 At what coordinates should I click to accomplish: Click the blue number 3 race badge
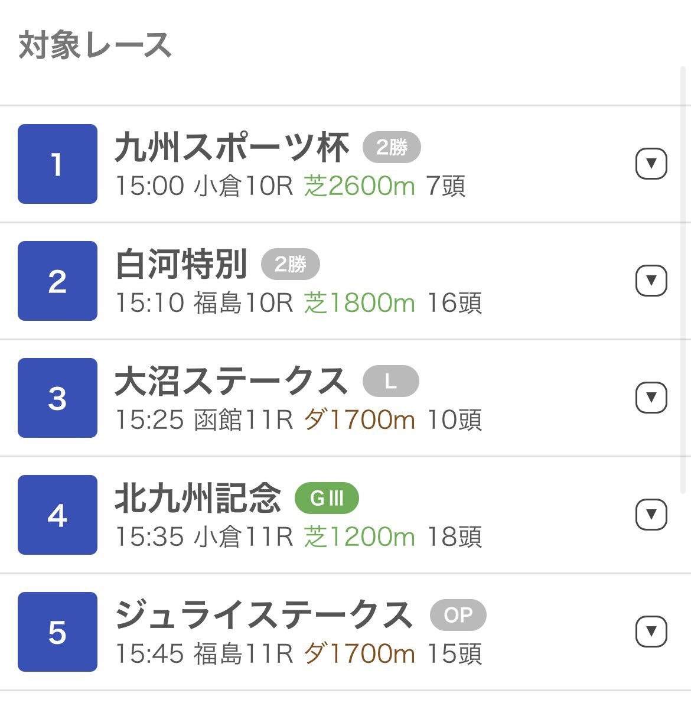pos(58,398)
